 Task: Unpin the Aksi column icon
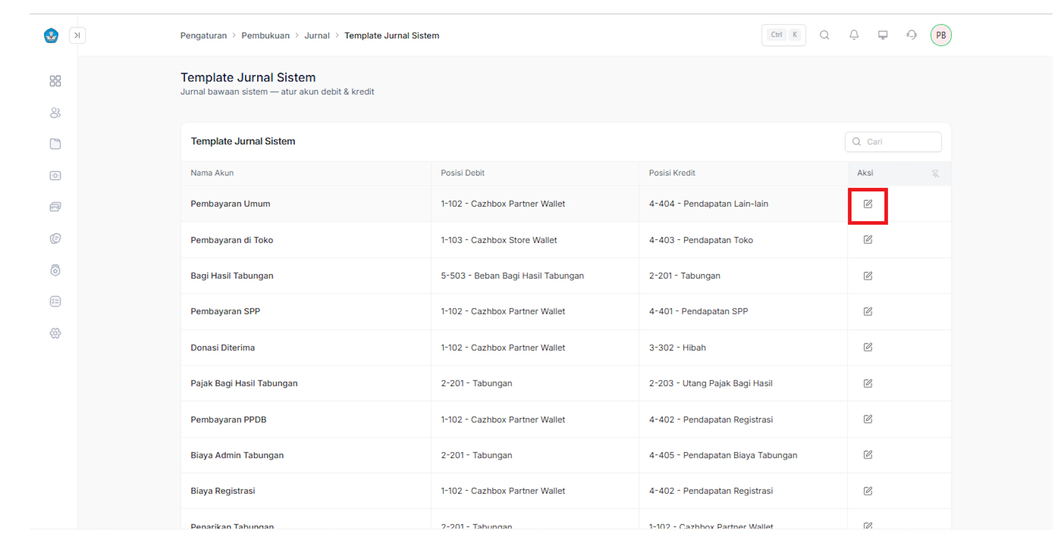[x=935, y=174]
